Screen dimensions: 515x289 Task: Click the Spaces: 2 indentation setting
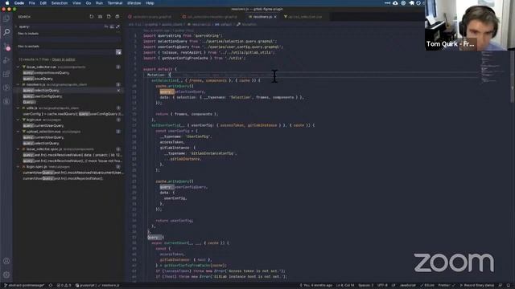[365, 286]
